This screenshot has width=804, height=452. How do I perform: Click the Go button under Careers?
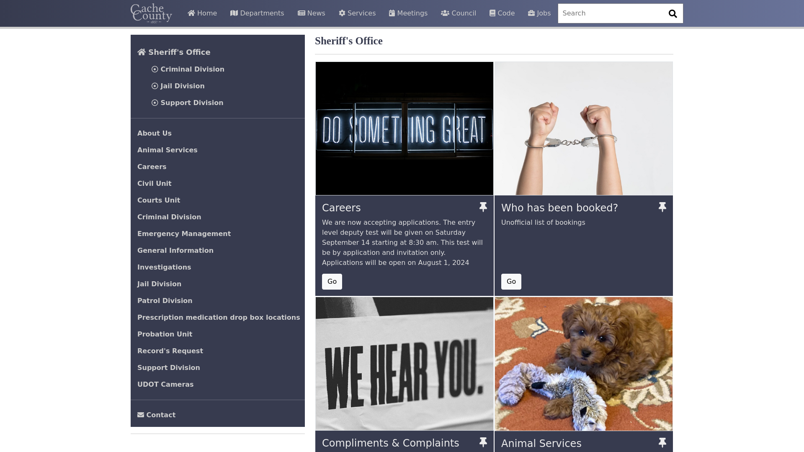(332, 282)
